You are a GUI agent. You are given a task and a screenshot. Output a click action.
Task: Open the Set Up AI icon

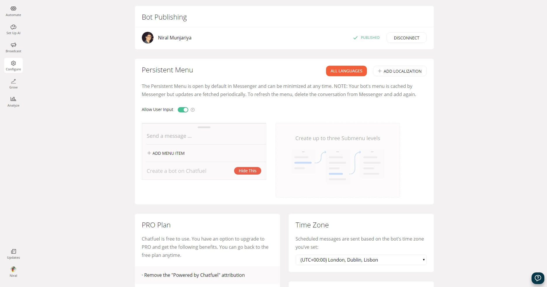click(13, 27)
